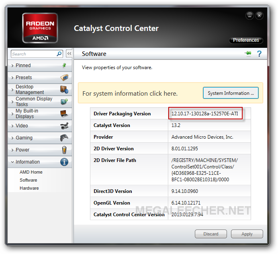Expand the Gaming section
This screenshot has width=278, height=254.
pyautogui.click(x=40, y=138)
